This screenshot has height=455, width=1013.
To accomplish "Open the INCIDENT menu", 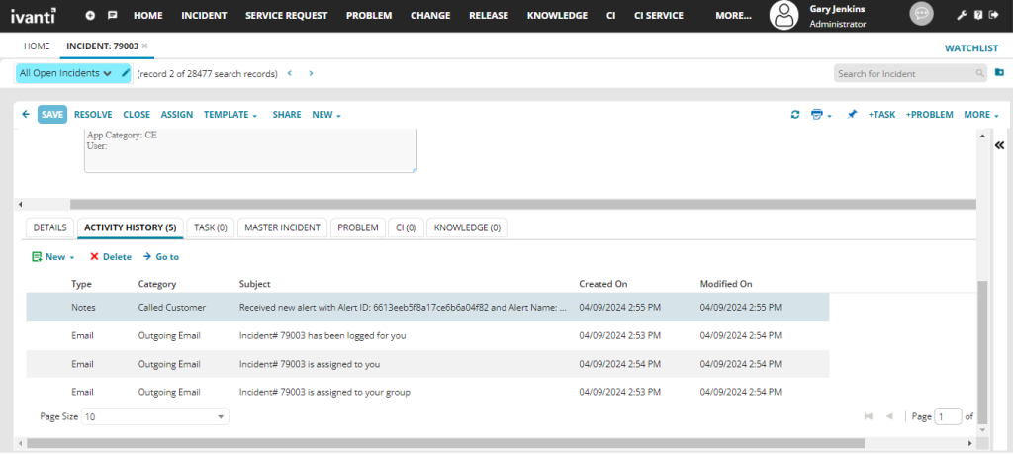I will [204, 15].
